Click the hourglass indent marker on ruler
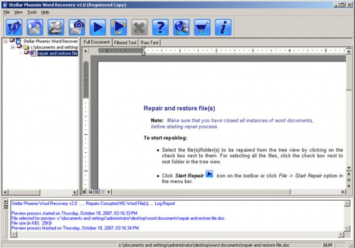Screen dimensions: 355x248 (x=143, y=51)
